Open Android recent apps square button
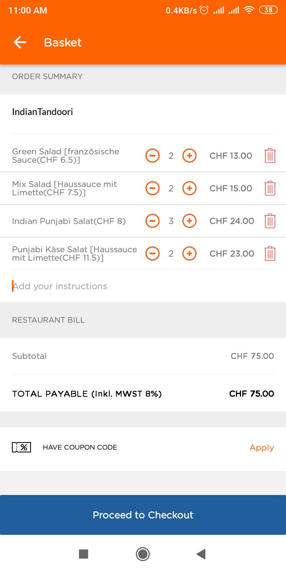Screen dimensions: 286x573 click(x=83, y=554)
